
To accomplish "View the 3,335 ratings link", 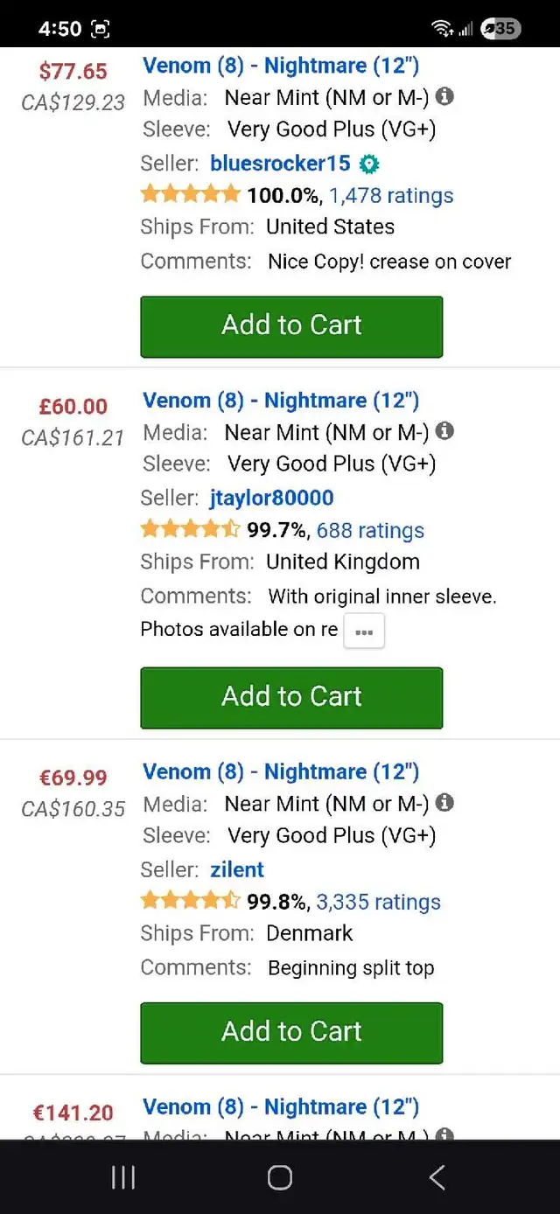I will [x=378, y=902].
